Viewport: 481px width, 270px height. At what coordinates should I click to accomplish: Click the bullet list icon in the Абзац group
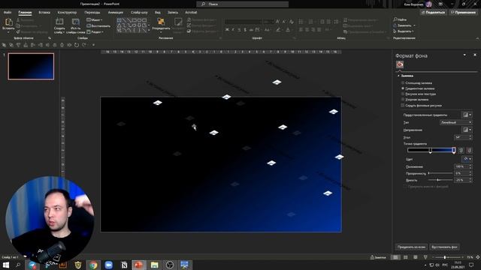(301, 22)
